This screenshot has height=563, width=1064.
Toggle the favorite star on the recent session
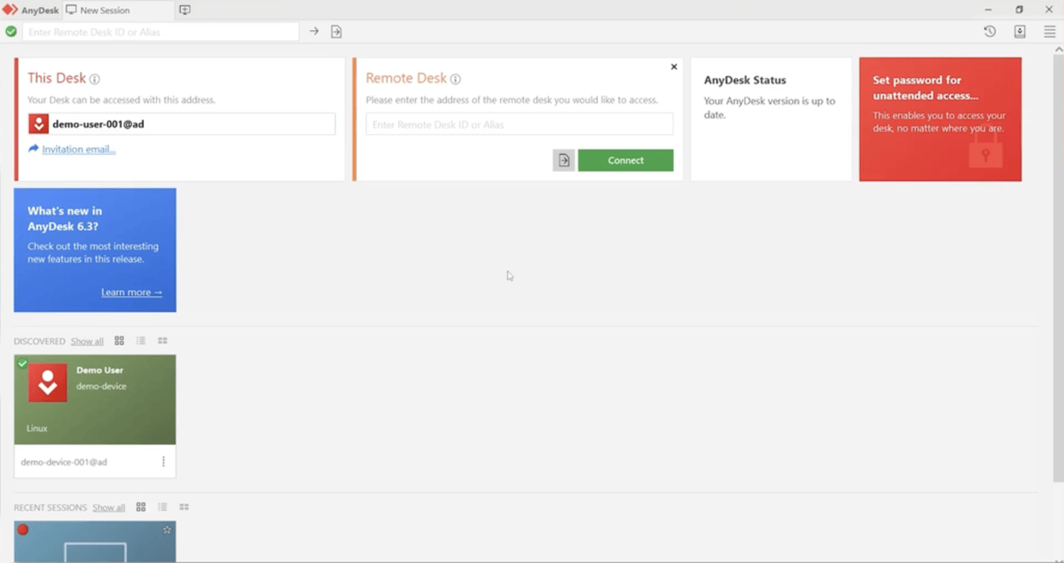pos(167,529)
